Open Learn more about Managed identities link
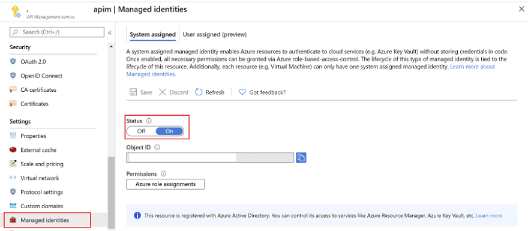Viewport: 528px width, 231px height. point(310,70)
